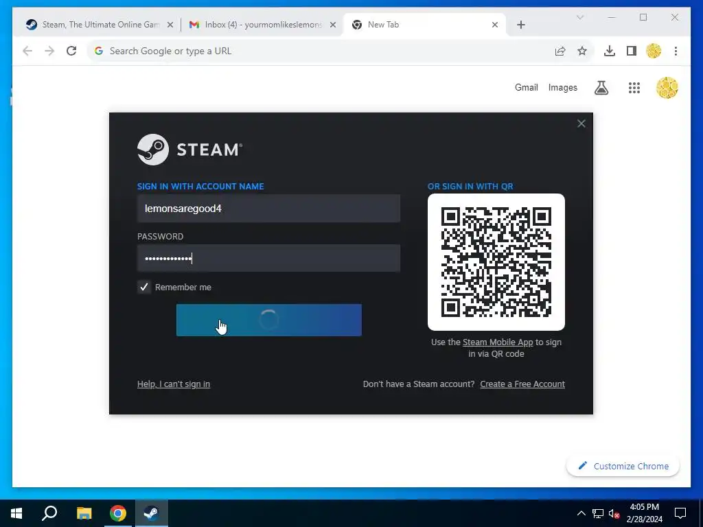Click the Steam QR code image
Screen dimensions: 703x527
tap(496, 262)
